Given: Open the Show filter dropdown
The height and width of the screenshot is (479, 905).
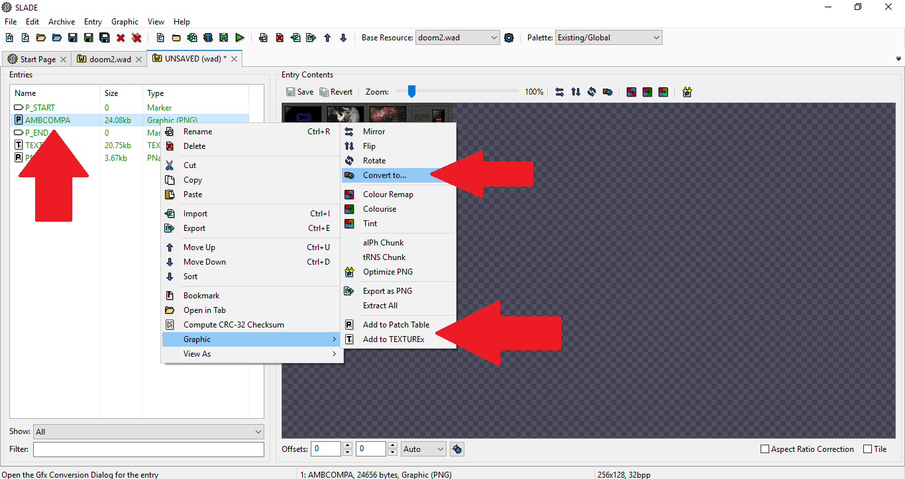Looking at the screenshot, I should [148, 431].
